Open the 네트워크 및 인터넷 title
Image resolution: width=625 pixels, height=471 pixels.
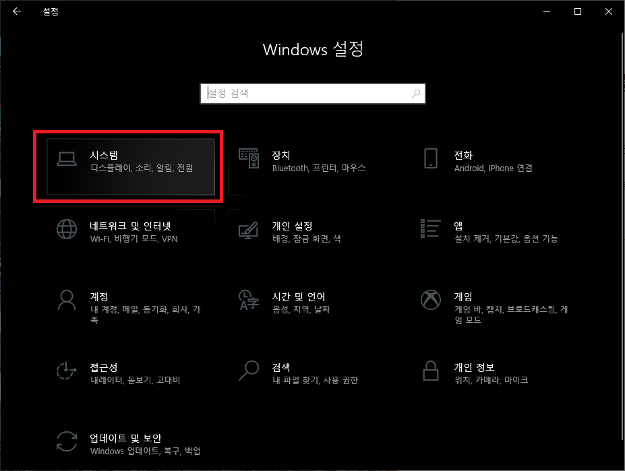[x=130, y=226]
